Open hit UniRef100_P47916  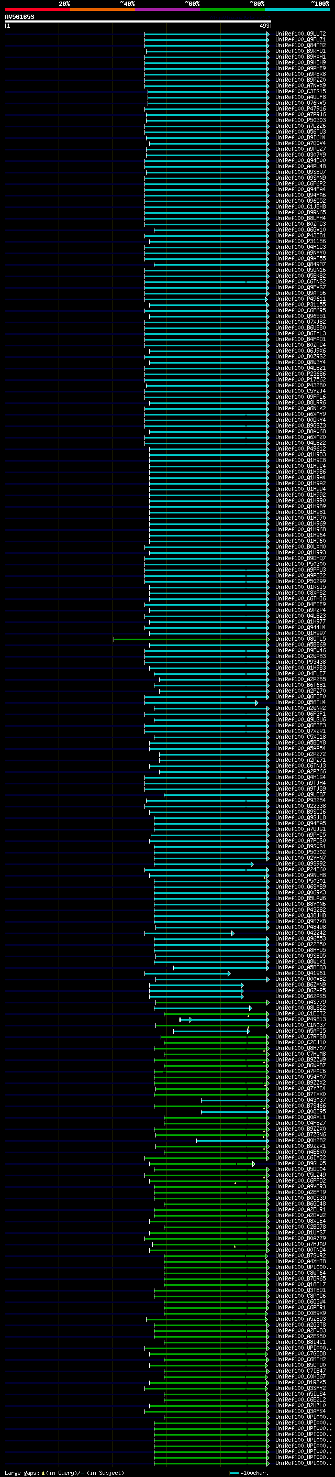(x=300, y=108)
